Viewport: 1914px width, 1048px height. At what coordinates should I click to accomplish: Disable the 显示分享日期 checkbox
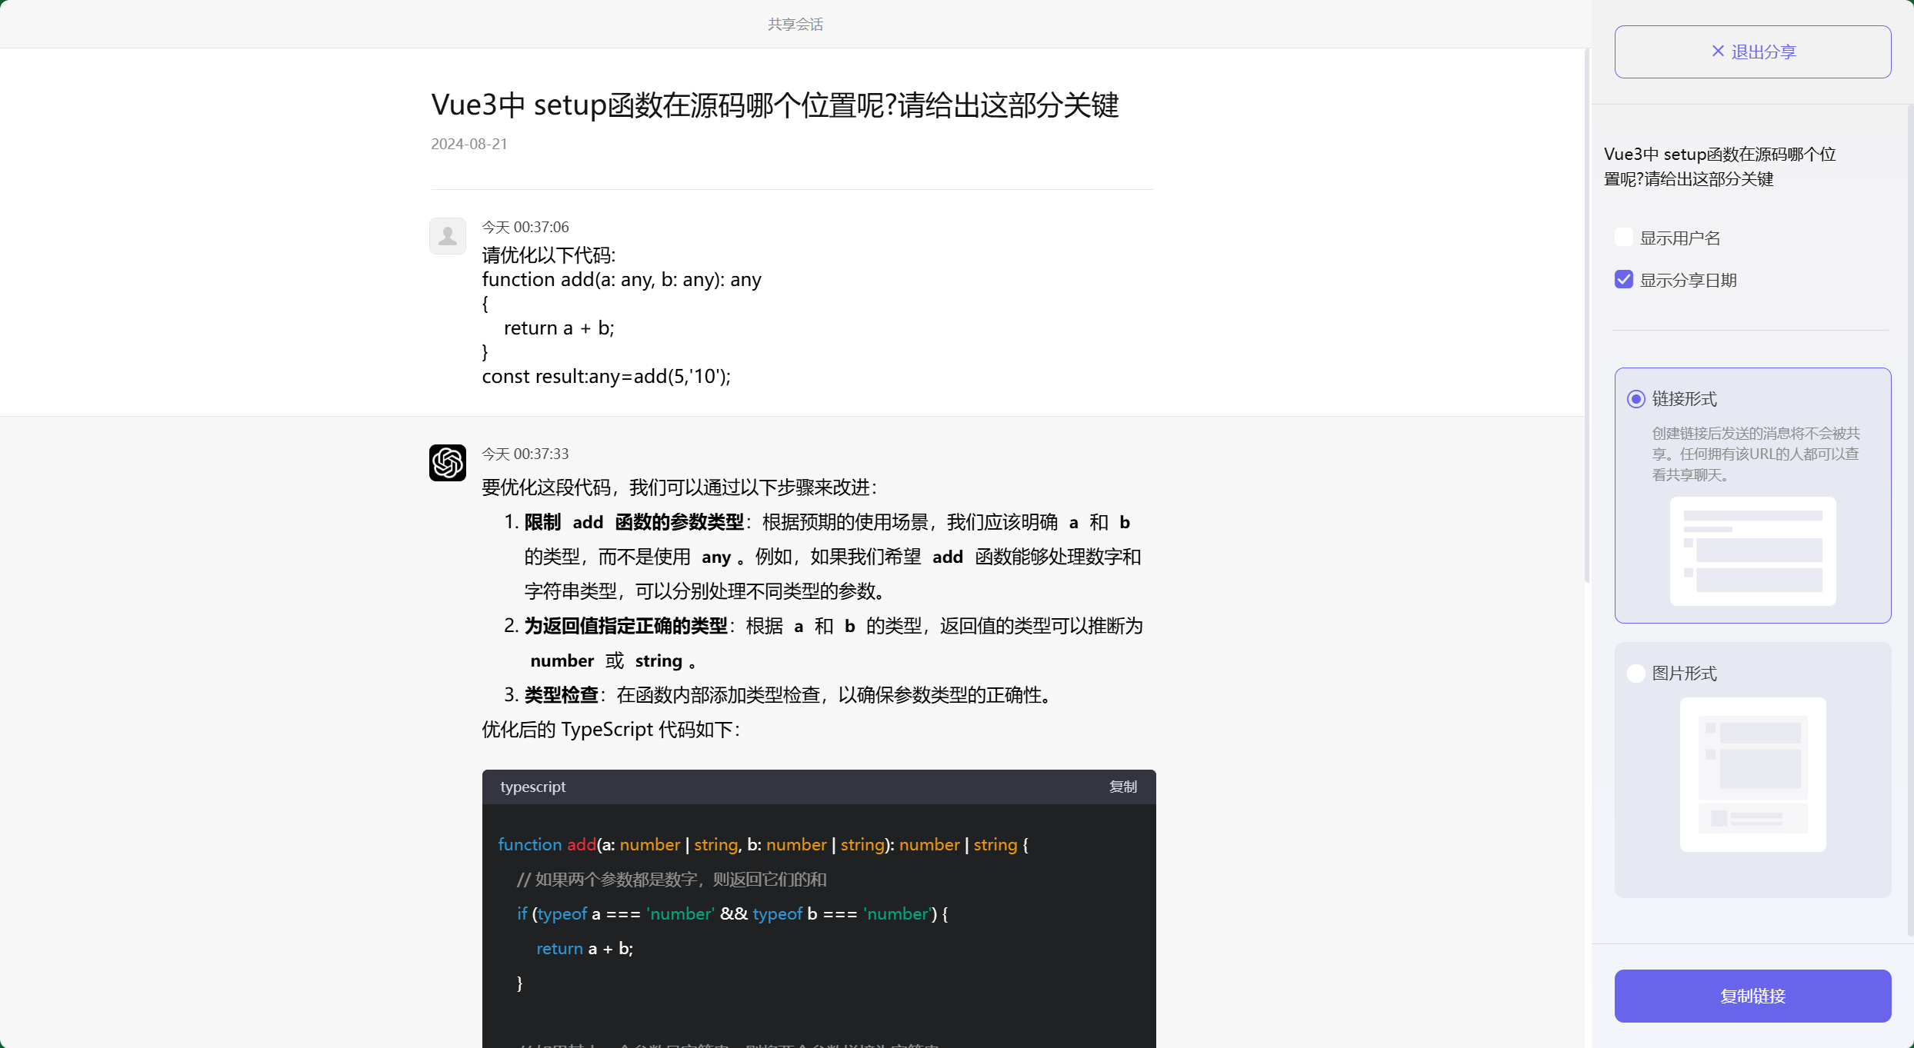coord(1623,279)
